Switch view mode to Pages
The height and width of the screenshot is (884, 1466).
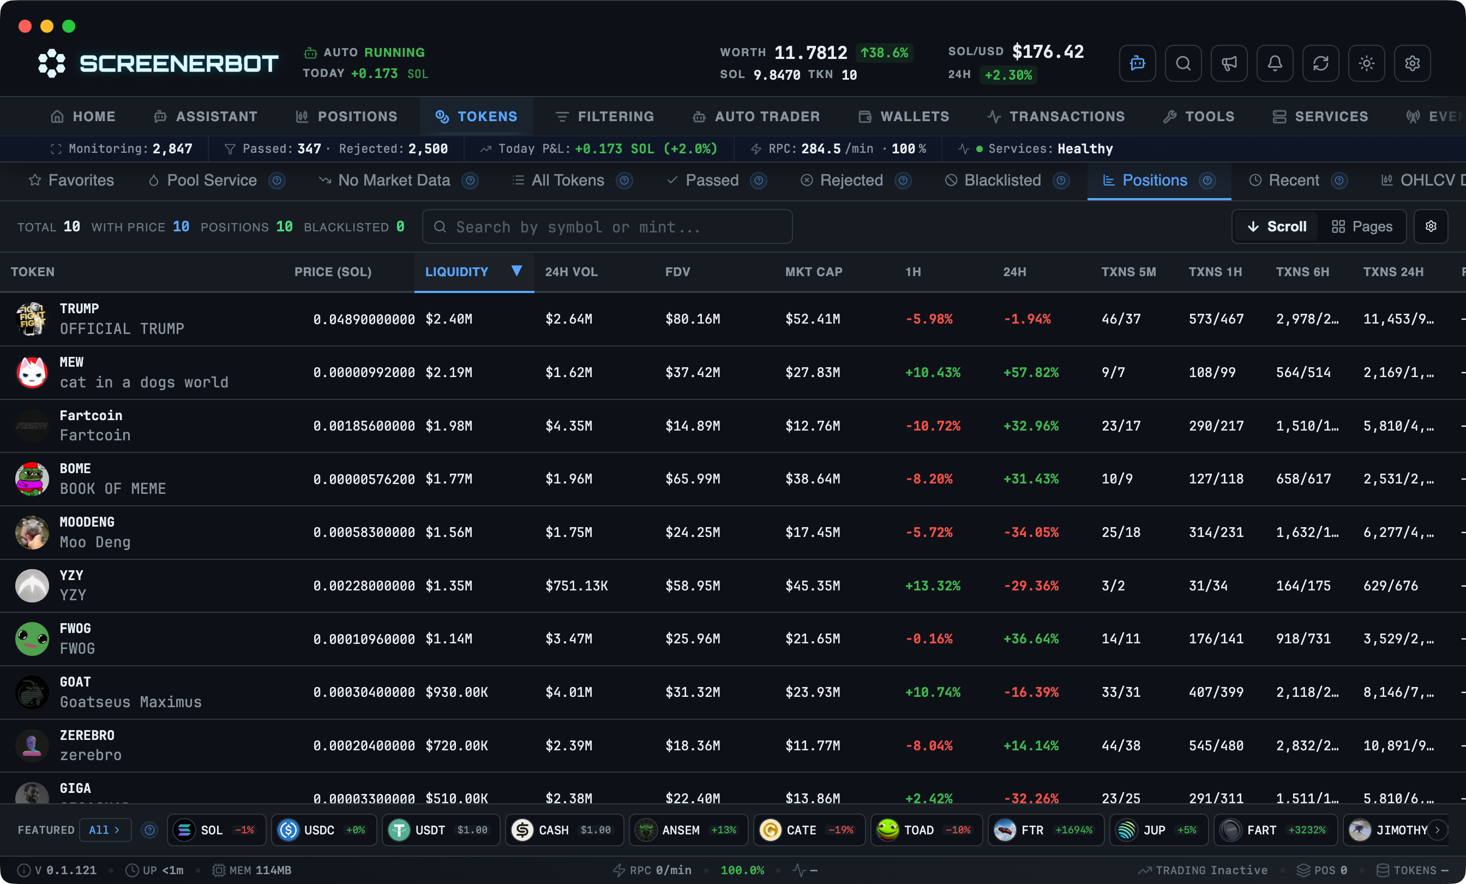(1361, 226)
